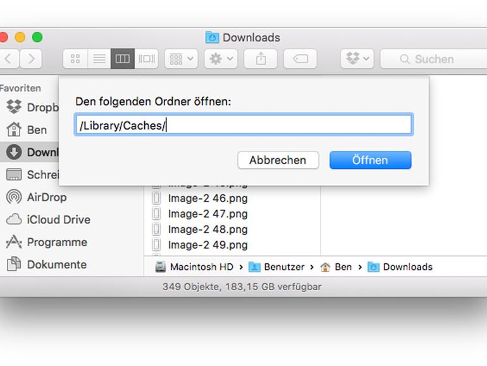Confirm with the Öffnen button
The width and height of the screenshot is (487, 366).
point(370,160)
